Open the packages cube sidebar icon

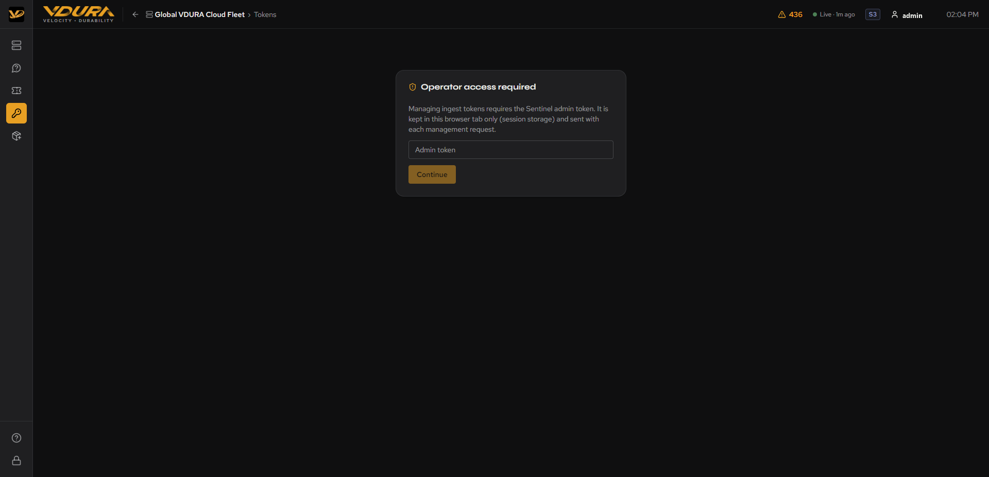(x=16, y=136)
